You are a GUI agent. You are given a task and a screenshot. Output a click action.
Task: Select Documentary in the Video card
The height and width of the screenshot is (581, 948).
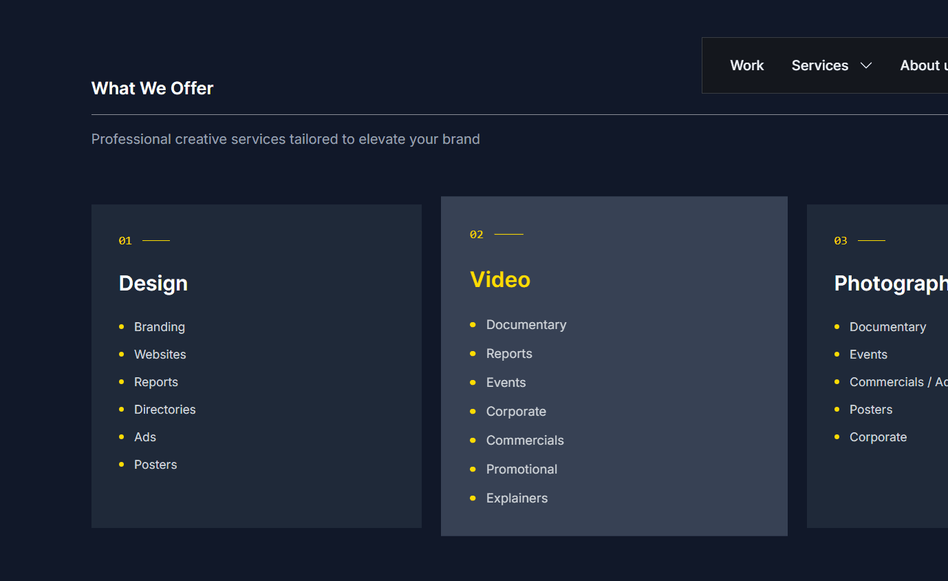click(x=526, y=325)
